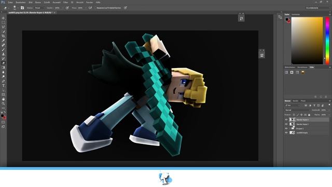Switch to the Farbfelder tab
332x187 pixels.
click(x=296, y=15)
